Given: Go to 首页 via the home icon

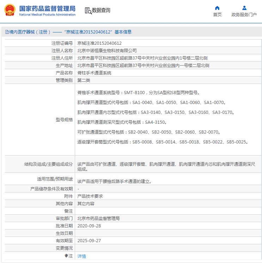Looking at the screenshot, I should 217,8.
